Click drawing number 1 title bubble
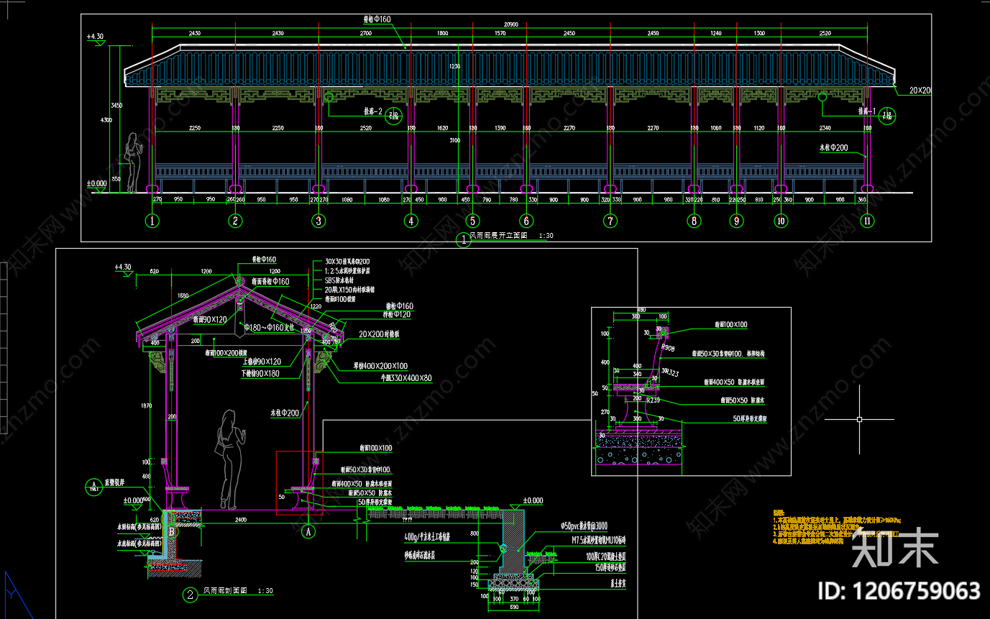 click(463, 241)
